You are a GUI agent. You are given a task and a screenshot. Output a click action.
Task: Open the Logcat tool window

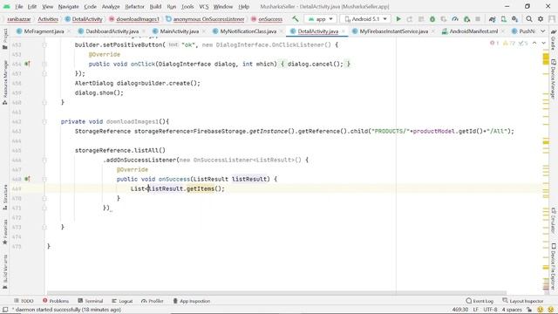pyautogui.click(x=122, y=301)
